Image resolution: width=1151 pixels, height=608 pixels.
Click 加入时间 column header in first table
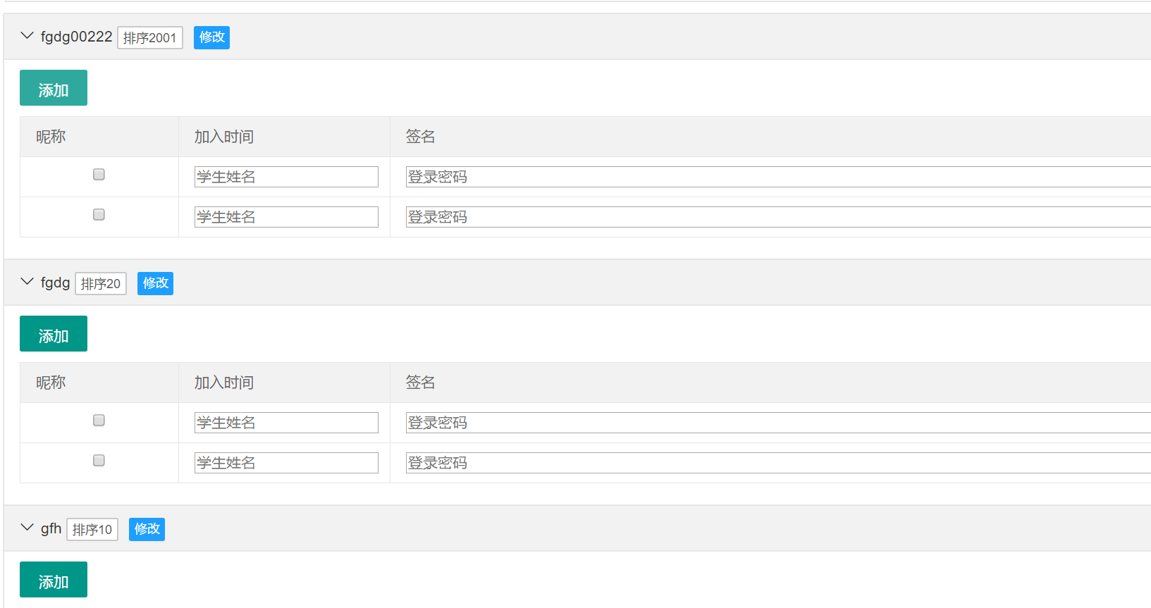[224, 137]
